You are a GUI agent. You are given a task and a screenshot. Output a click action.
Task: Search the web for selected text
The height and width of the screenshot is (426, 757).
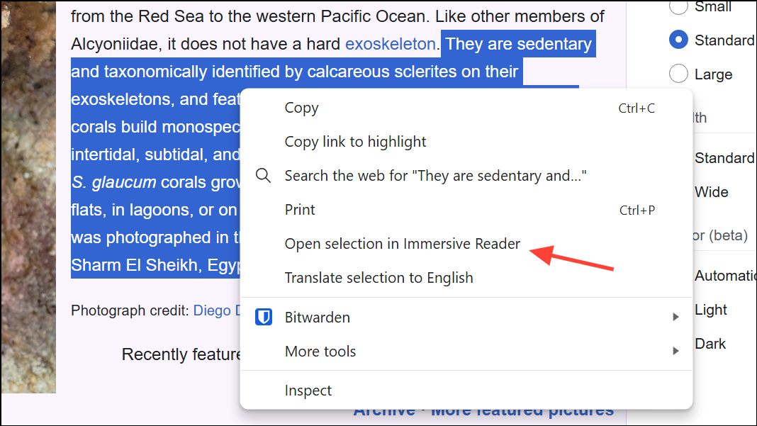(x=435, y=176)
